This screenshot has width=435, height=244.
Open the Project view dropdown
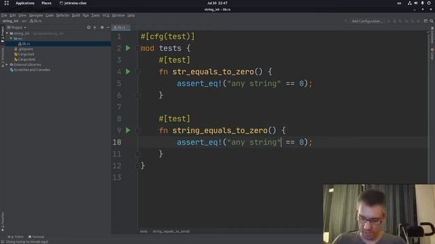[16, 27]
